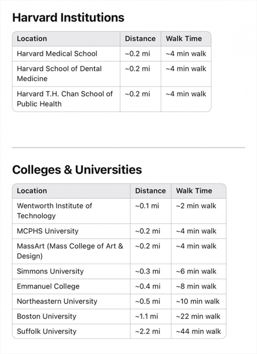Click the Location header in Colleges table
Viewport: 257px width, 354px height.
(x=32, y=191)
